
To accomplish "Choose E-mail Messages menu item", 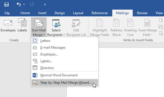I will [x=65, y=47].
